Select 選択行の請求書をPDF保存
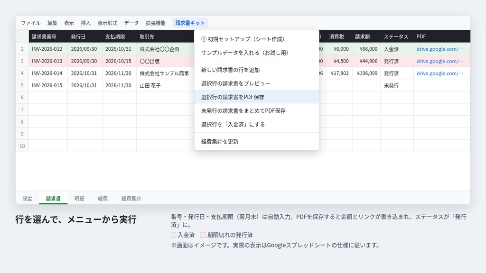Viewport: 486px width, 273px height. tap(257, 97)
